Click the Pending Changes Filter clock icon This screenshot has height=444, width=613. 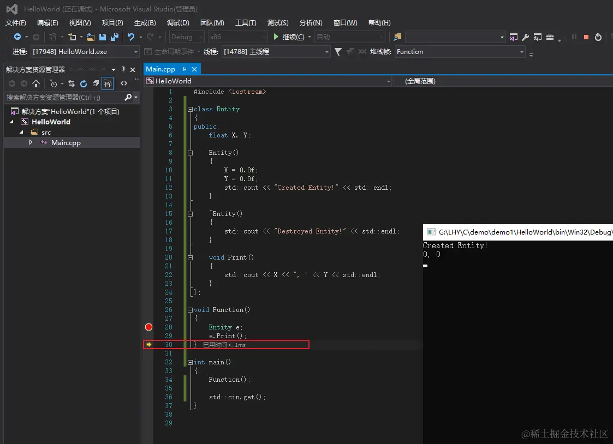pyautogui.click(x=53, y=83)
